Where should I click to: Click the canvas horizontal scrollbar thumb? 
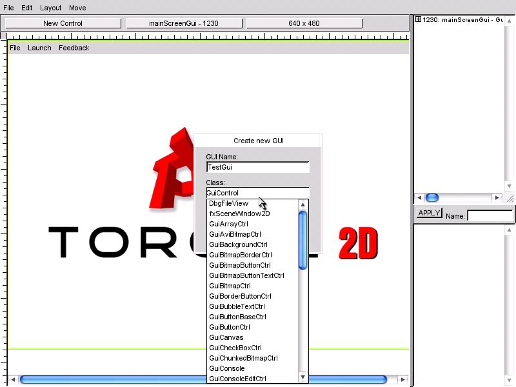point(203,379)
